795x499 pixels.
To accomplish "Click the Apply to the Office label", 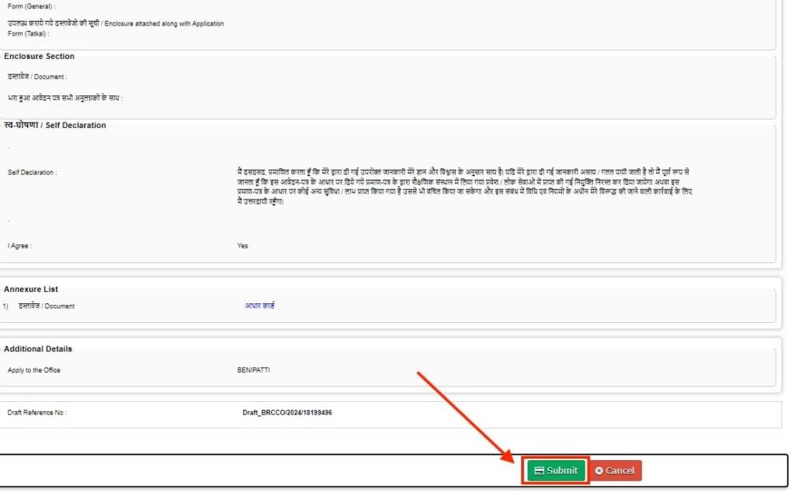I will point(34,370).
